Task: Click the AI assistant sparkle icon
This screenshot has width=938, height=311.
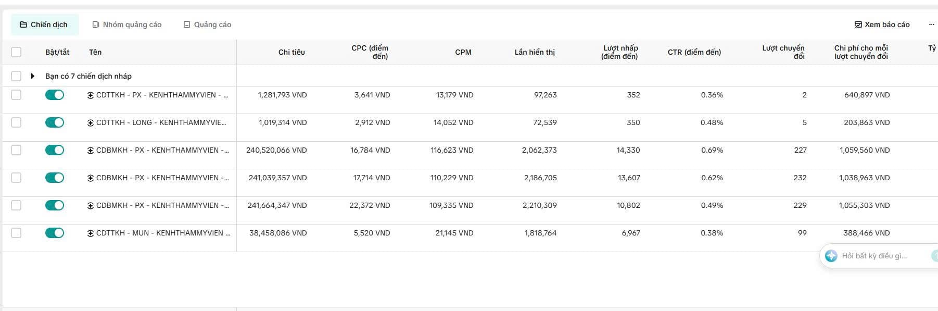Action: pos(831,256)
